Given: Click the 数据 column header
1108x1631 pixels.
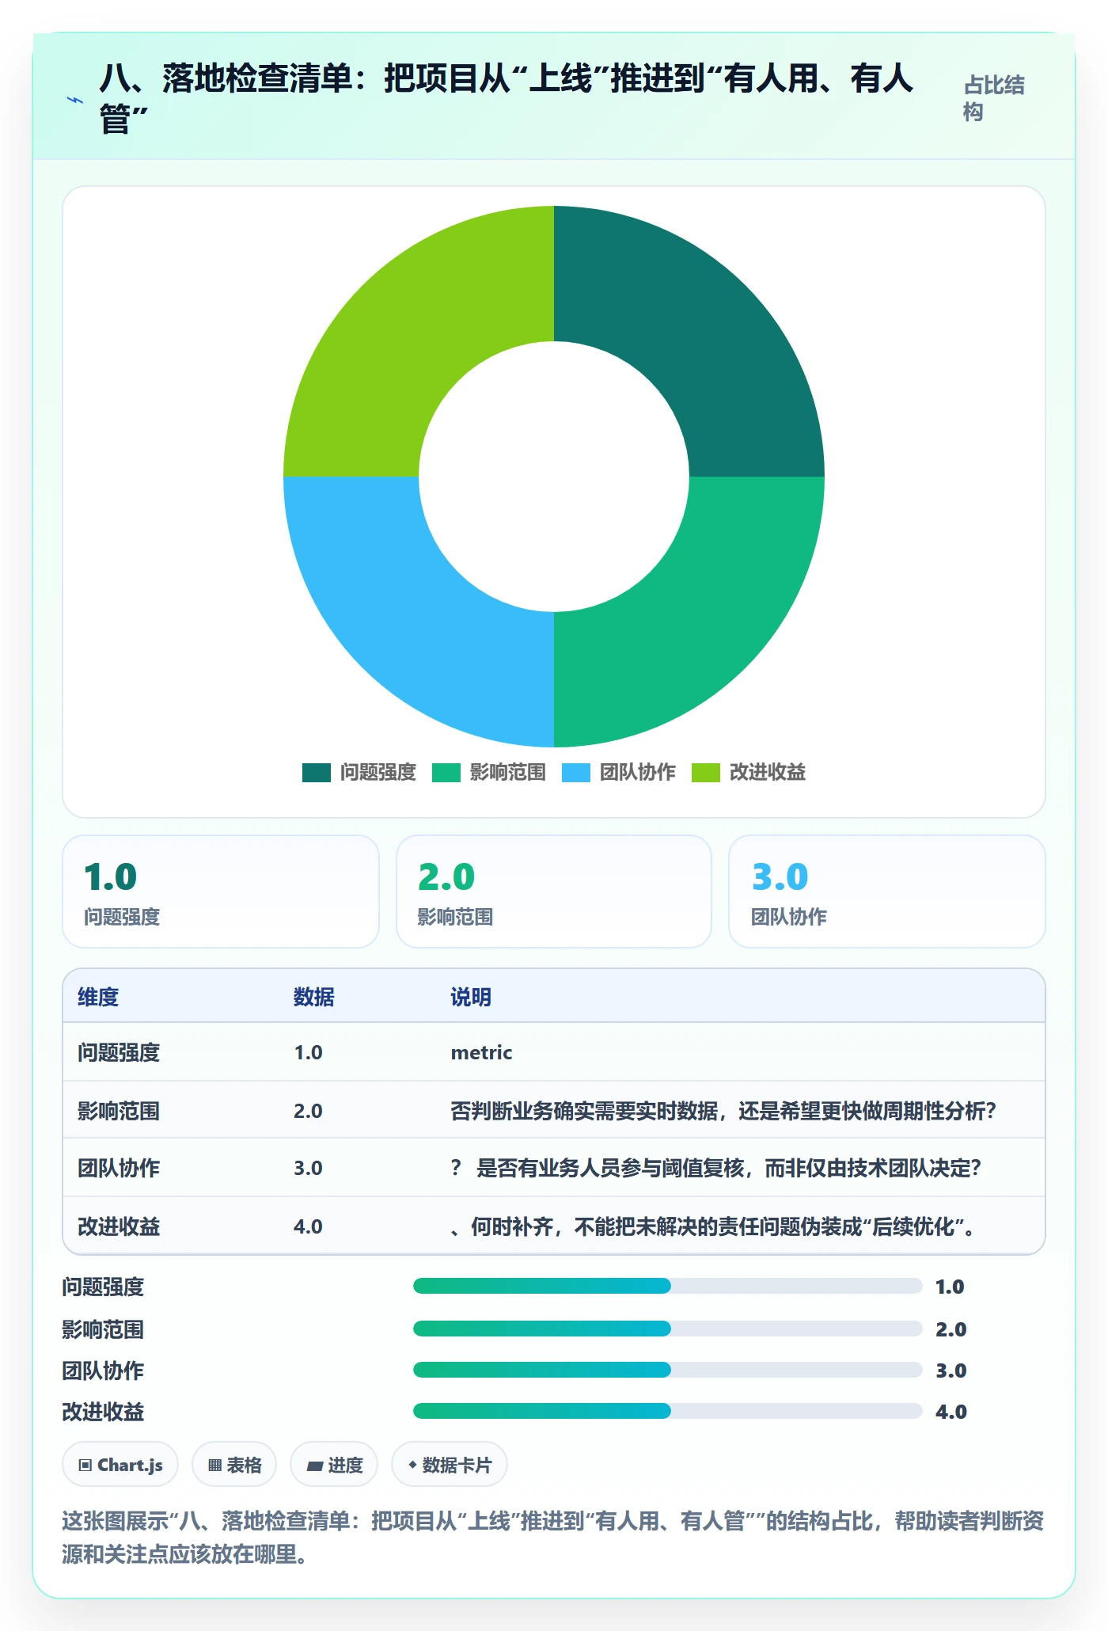Looking at the screenshot, I should click(314, 997).
